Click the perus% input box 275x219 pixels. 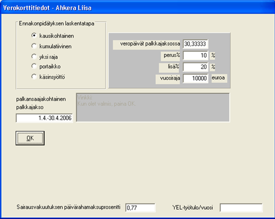coord(196,55)
